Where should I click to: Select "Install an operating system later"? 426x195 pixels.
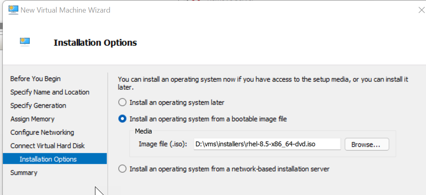(122, 103)
